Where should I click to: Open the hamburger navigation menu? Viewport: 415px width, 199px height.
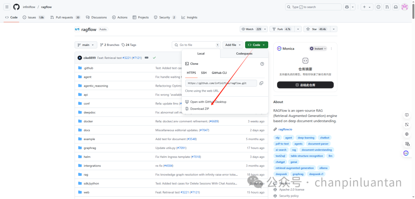7,7
